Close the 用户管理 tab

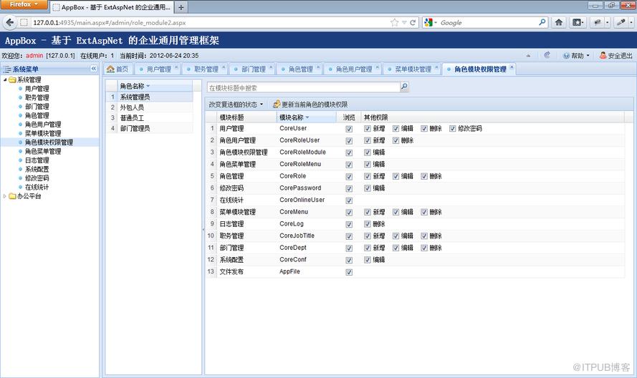177,67
